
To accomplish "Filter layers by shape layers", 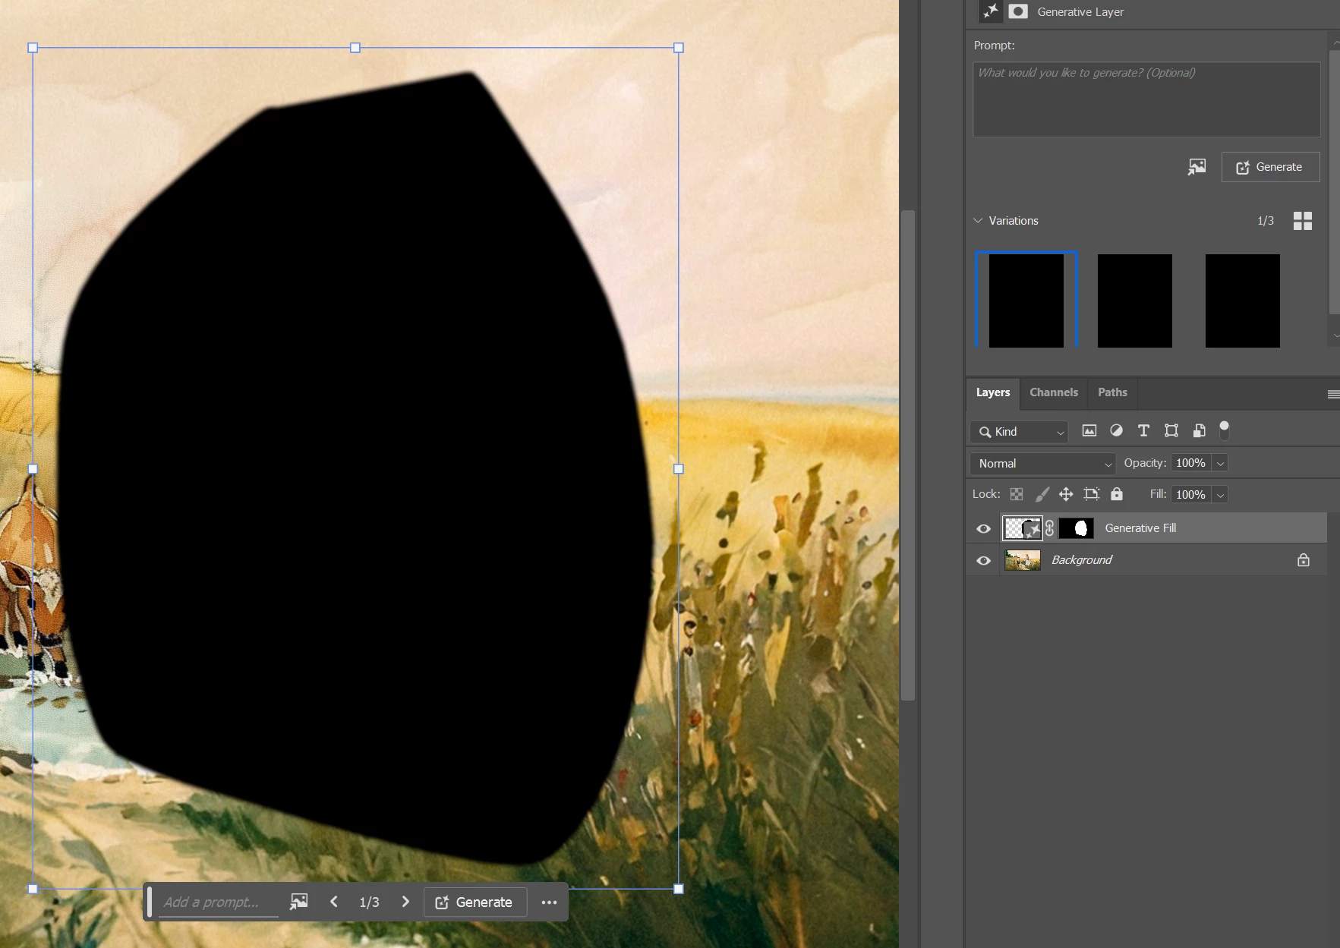I will click(1171, 431).
